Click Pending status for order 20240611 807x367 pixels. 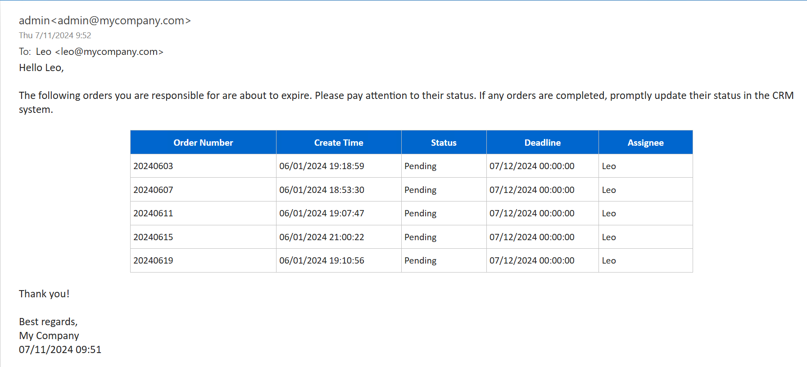click(x=420, y=213)
